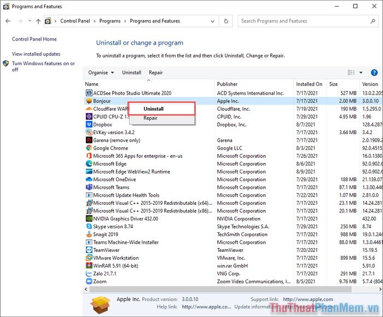Open help with the blue question icon

click(374, 73)
